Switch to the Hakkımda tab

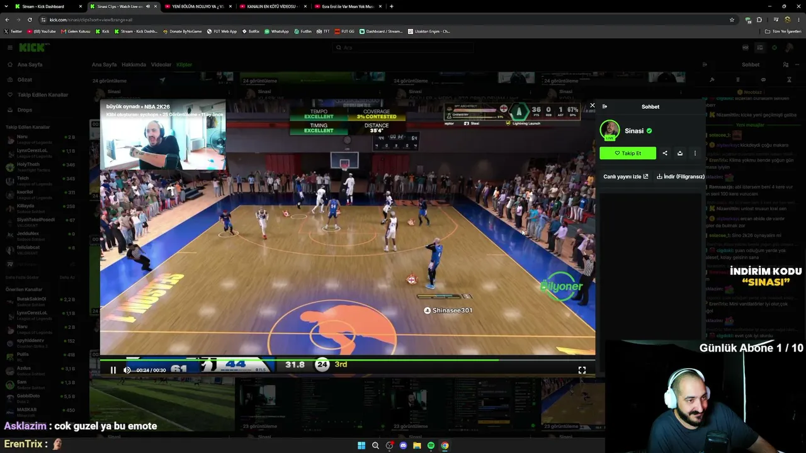(x=133, y=65)
